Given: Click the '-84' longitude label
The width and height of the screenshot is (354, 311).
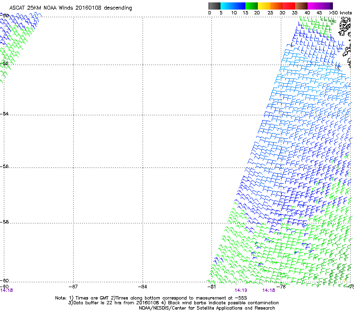Looking at the screenshot, I should click(x=143, y=287).
